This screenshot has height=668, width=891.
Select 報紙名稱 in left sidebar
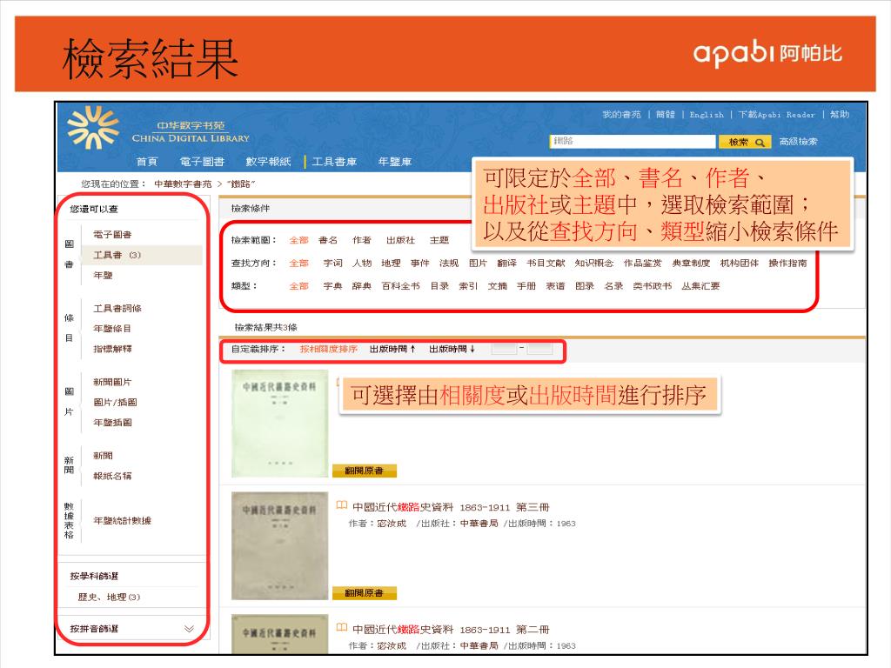112,476
